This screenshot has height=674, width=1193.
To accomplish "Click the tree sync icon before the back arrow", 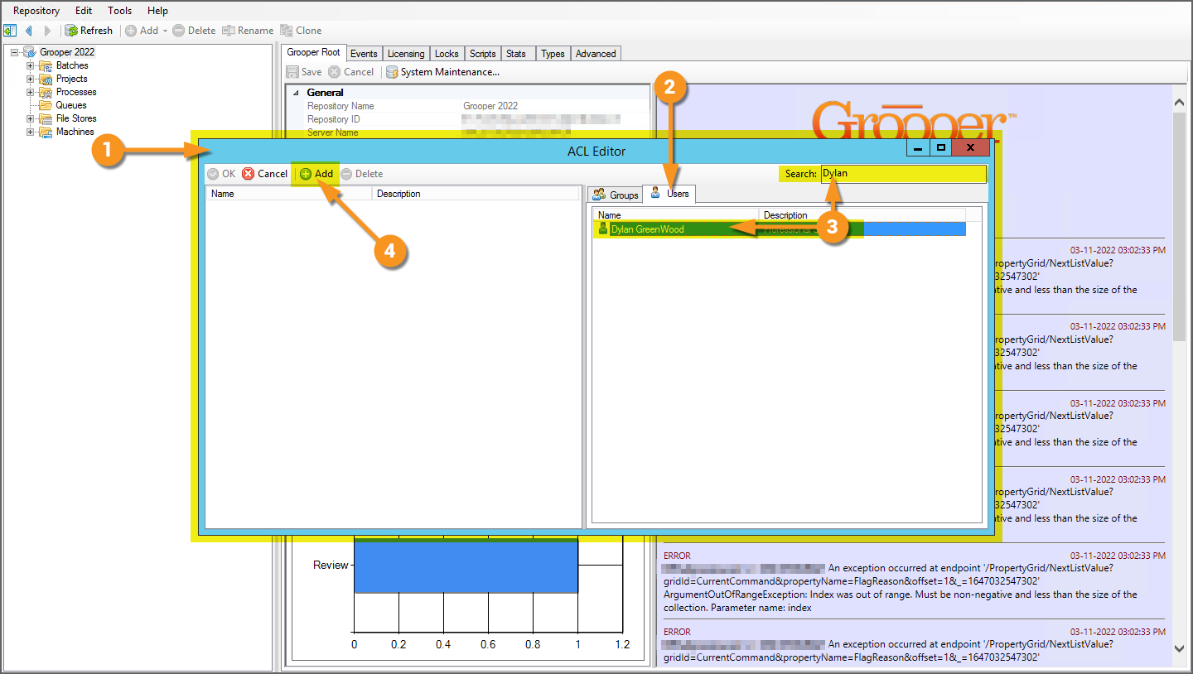I will tap(10, 31).
